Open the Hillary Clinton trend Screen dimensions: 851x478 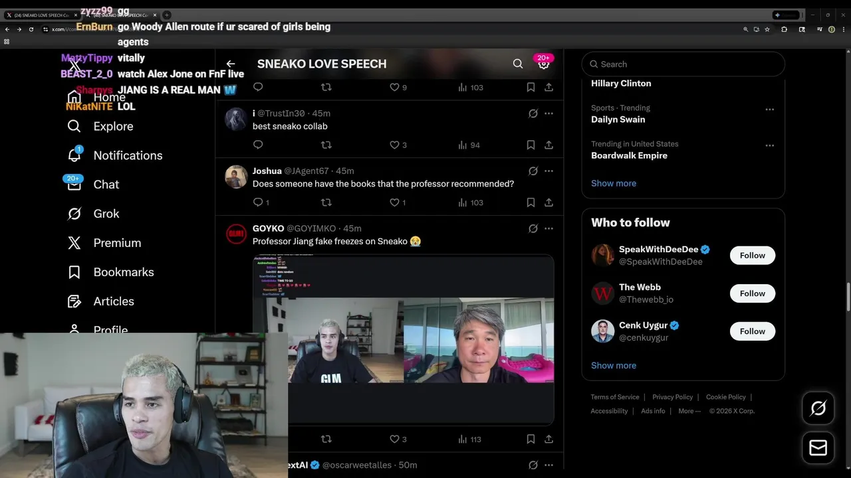click(621, 84)
